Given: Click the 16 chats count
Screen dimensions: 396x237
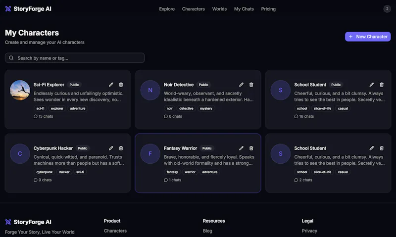Looking at the screenshot, I should 306,116.
